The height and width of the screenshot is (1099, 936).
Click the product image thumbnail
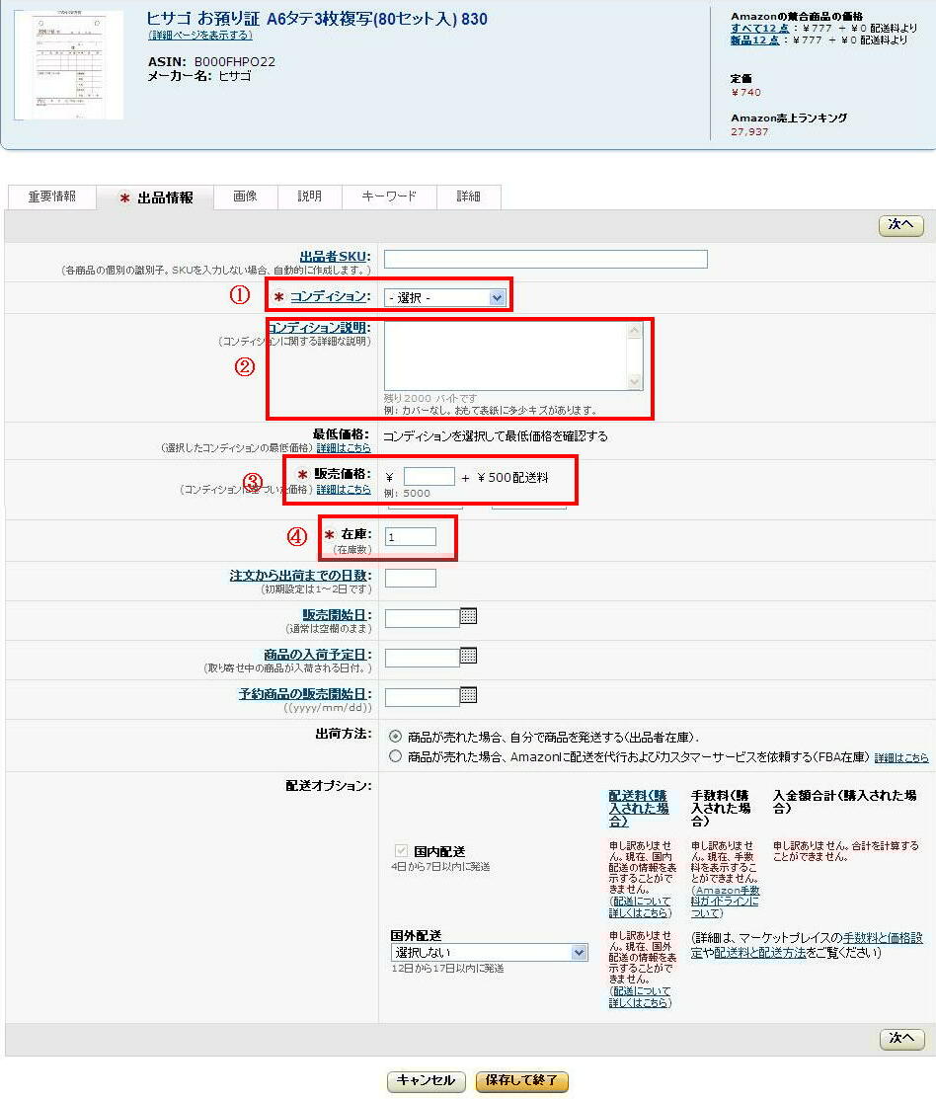pyautogui.click(x=68, y=63)
